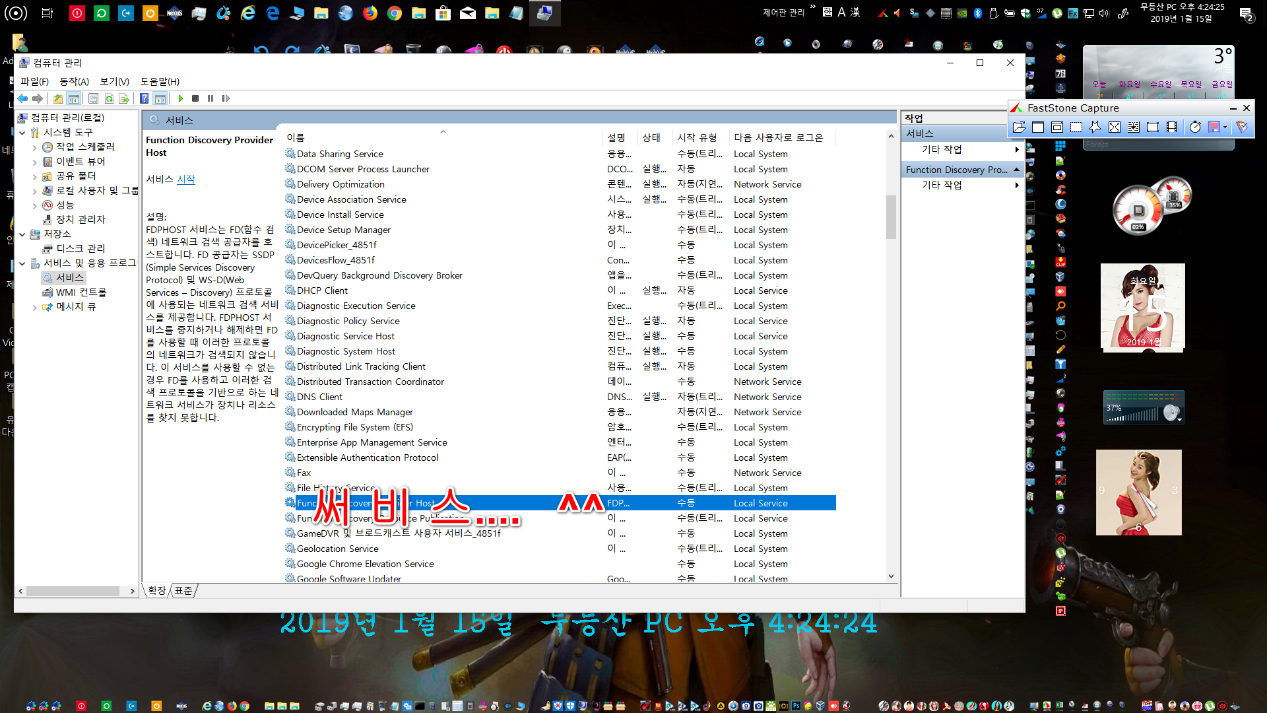
Task: Expand 이벤트 뷰어 tree node
Action: 34,162
